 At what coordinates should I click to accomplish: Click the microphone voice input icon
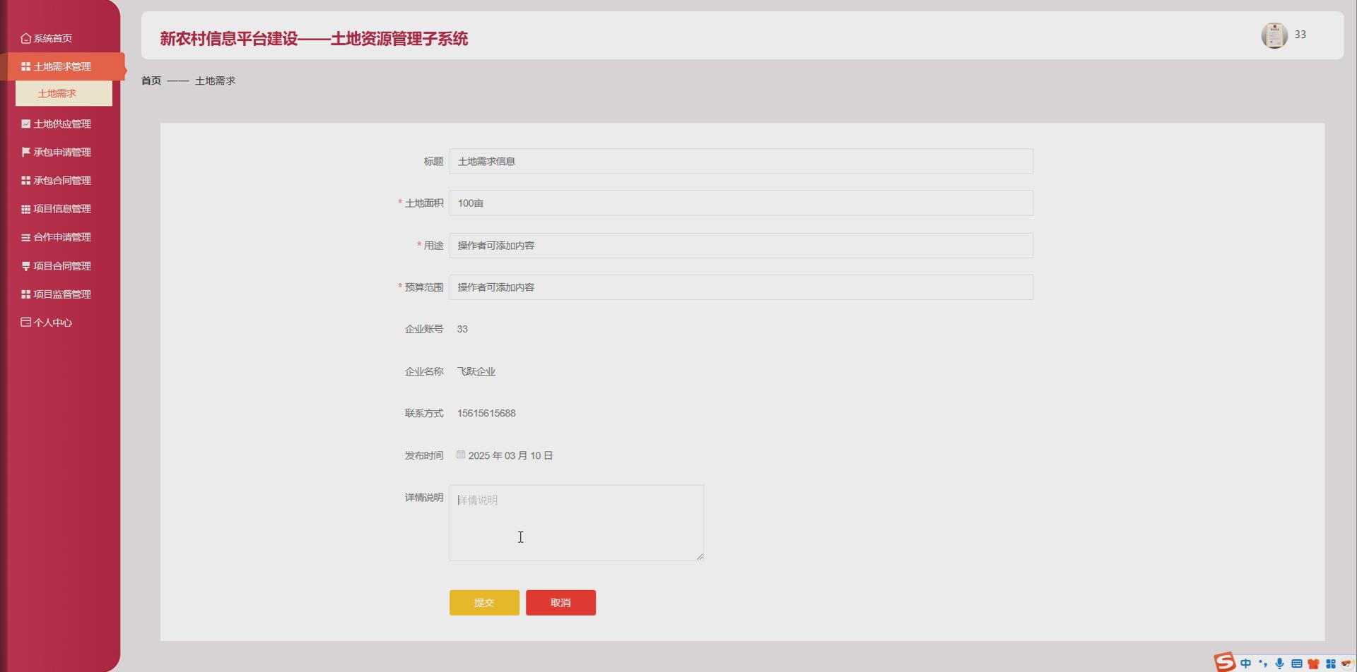click(x=1280, y=664)
